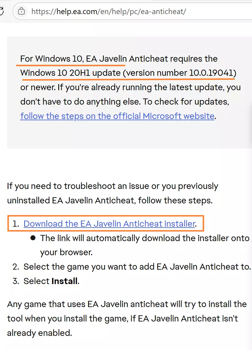Click the bullet point before 'The link will automatically'

(33, 238)
